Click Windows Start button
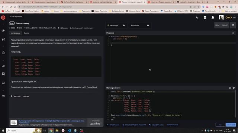 pyautogui.click(x=3, y=130)
